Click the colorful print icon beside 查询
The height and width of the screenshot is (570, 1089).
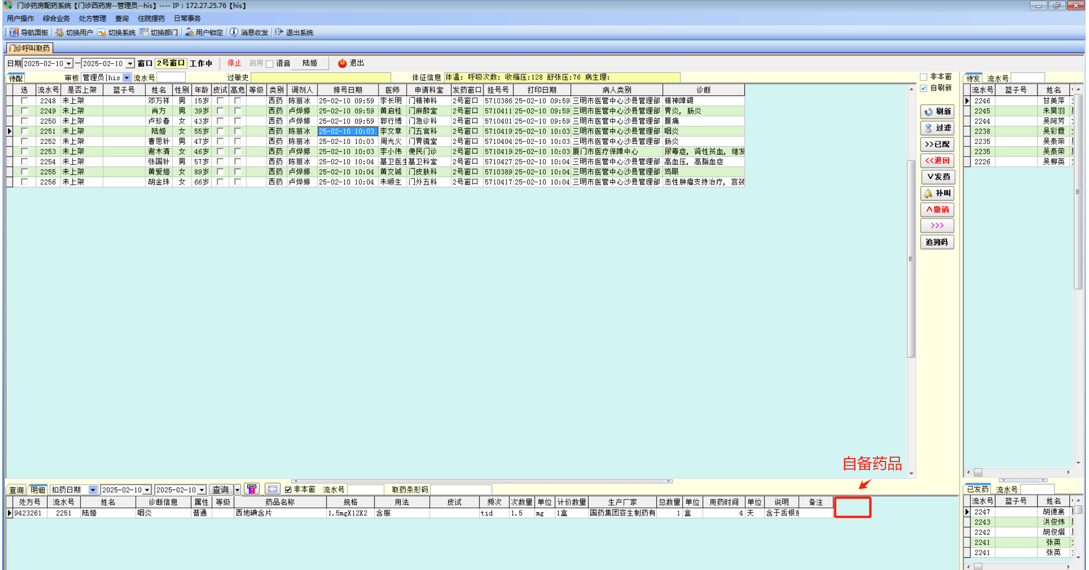pos(252,489)
